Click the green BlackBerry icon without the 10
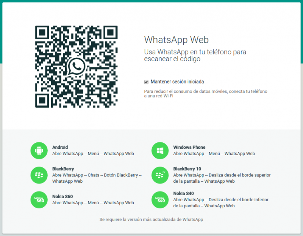 [x=39, y=175]
